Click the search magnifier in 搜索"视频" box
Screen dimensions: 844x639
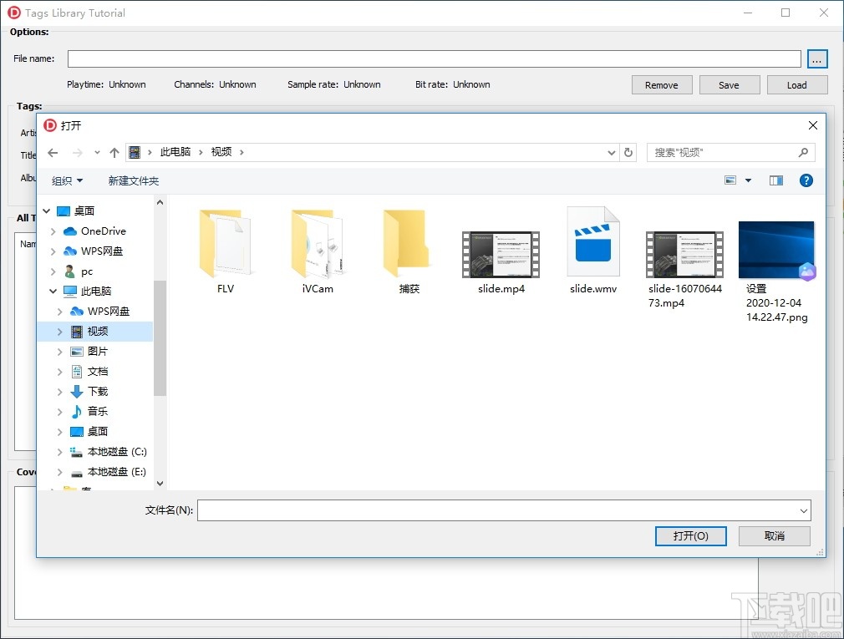click(802, 152)
